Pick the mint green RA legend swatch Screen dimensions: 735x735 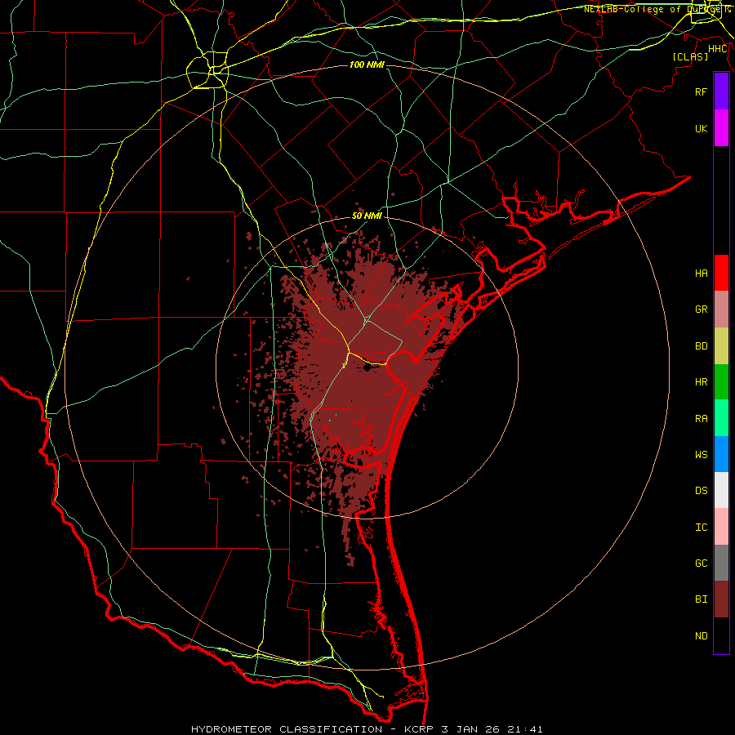[721, 418]
